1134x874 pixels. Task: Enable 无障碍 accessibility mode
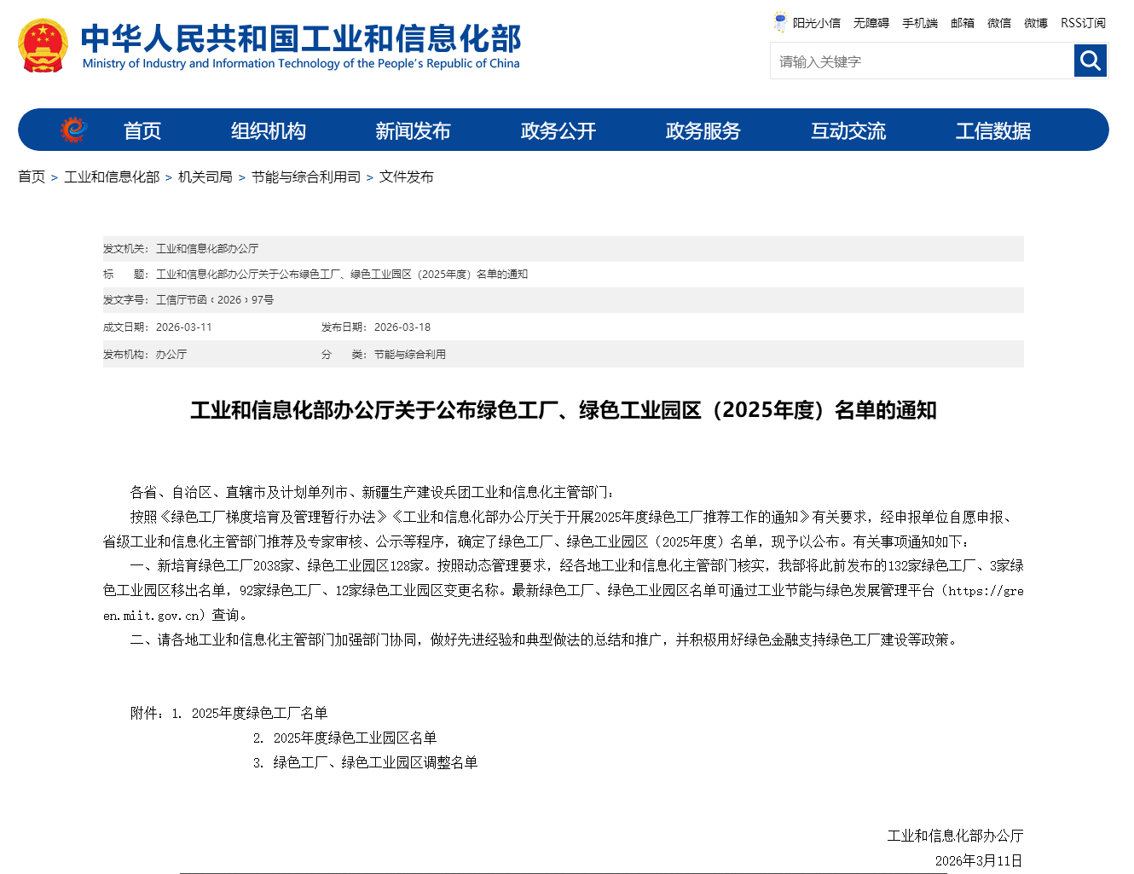click(x=871, y=23)
